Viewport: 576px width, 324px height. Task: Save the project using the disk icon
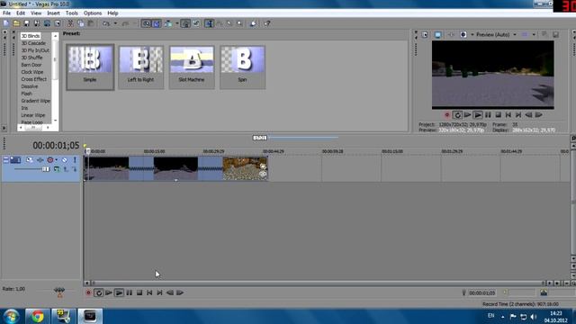(x=26, y=23)
